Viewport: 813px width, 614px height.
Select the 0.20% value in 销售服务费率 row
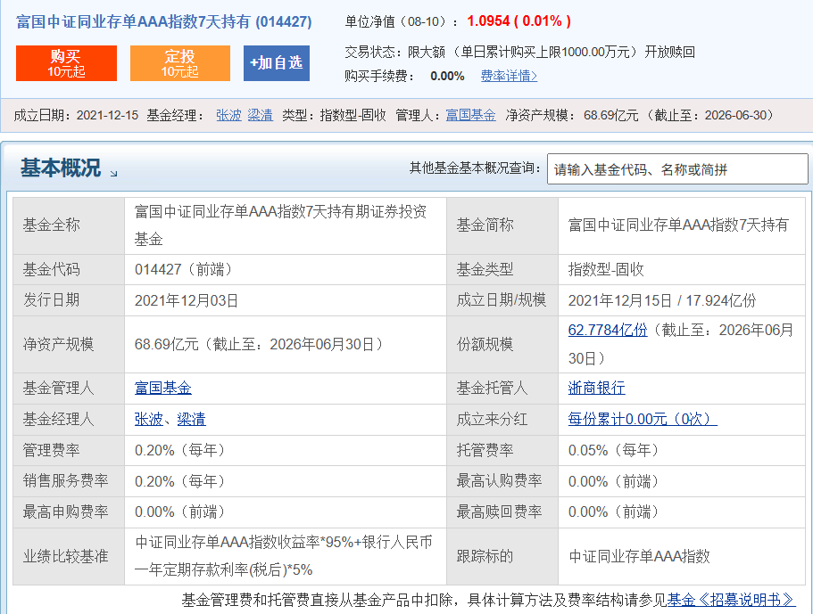point(154,481)
